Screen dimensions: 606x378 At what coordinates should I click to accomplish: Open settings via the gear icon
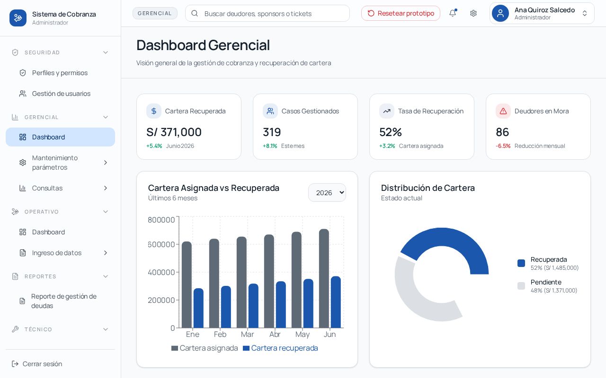tap(473, 13)
